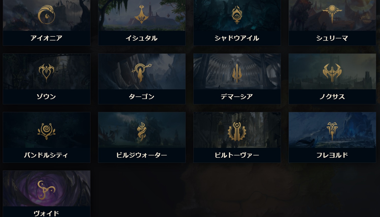Image resolution: width=380 pixels, height=217 pixels.
Task: Select the Ixtal emblem icon
Action: [142, 15]
